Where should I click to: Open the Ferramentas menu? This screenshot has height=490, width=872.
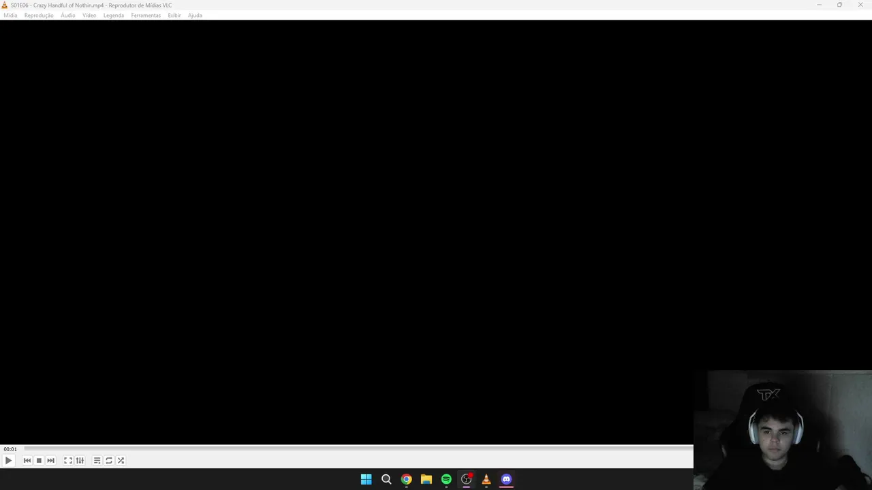click(x=146, y=15)
